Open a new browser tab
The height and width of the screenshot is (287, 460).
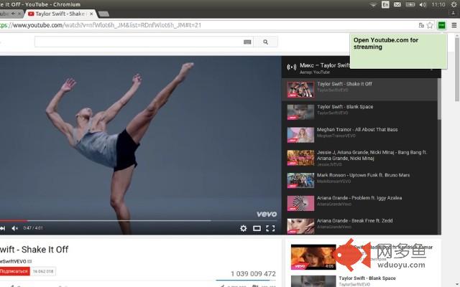point(103,14)
